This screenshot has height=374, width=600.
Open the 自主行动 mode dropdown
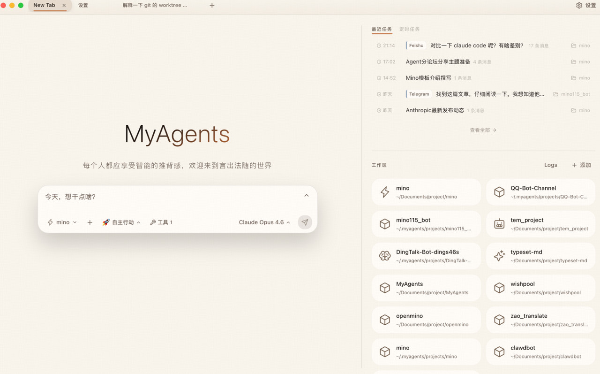(121, 222)
